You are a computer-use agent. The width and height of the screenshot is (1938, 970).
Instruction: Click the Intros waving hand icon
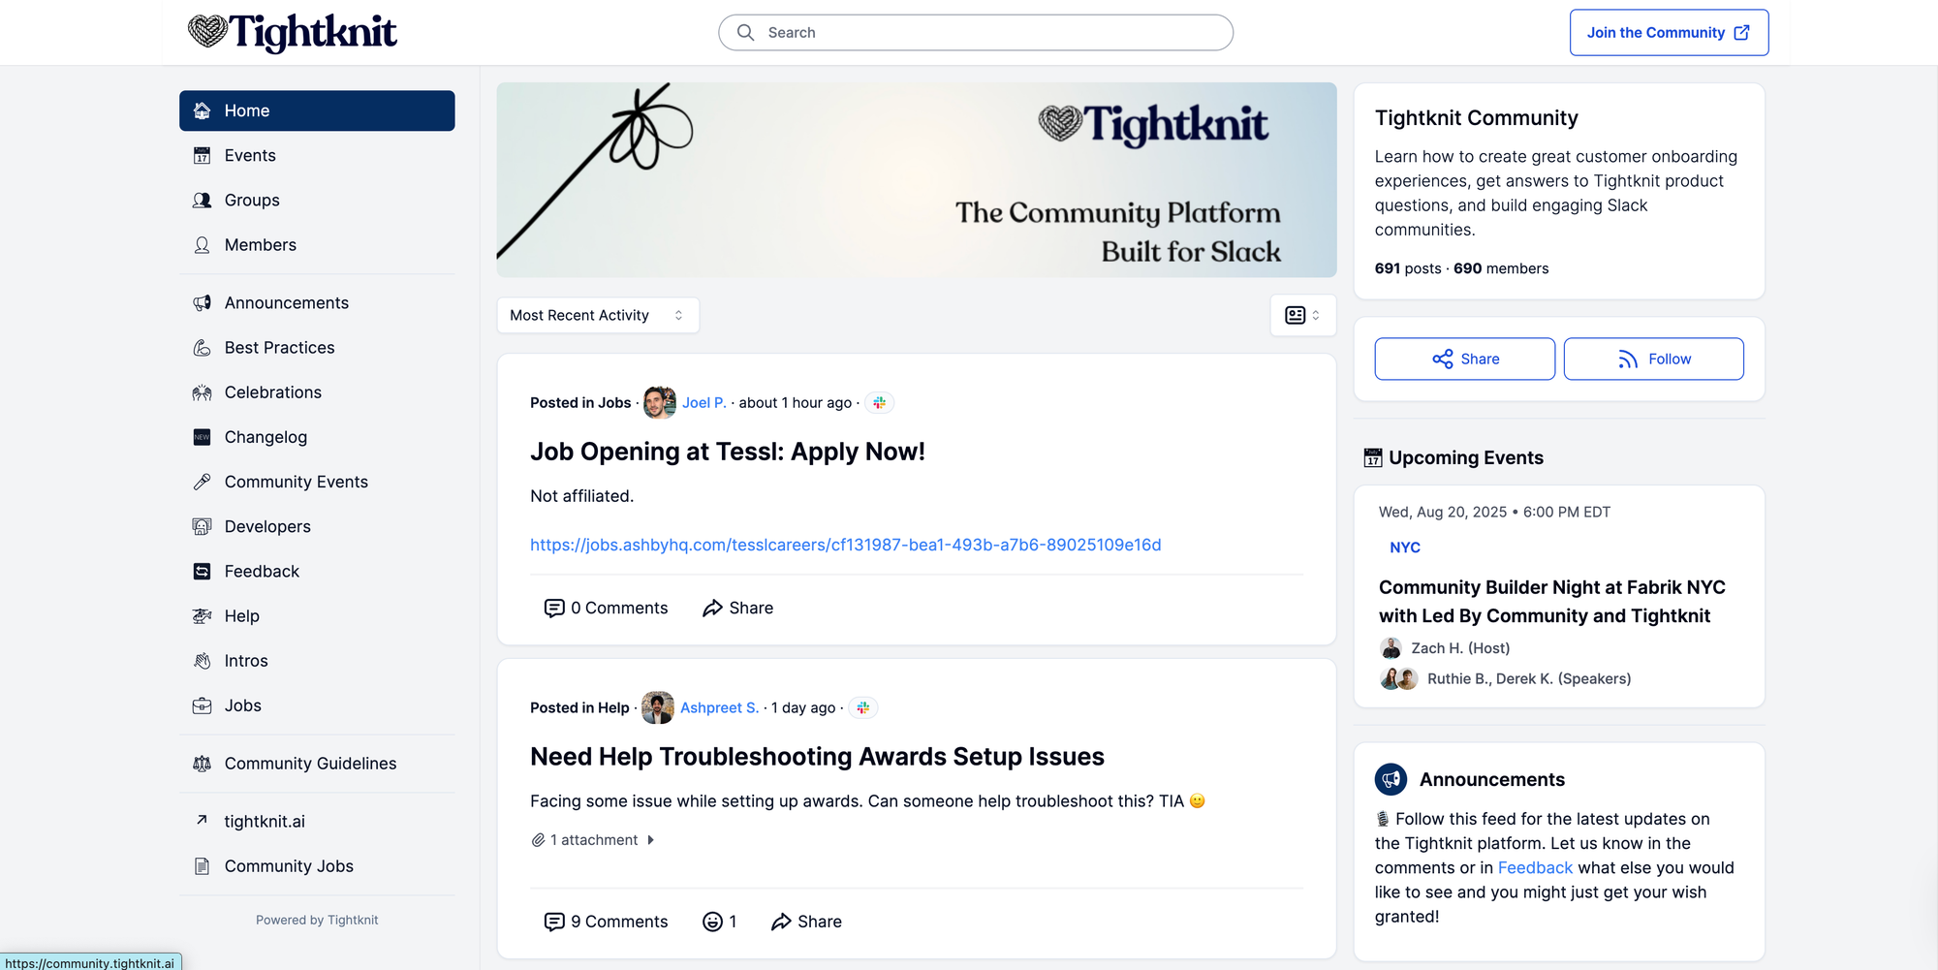(x=202, y=661)
